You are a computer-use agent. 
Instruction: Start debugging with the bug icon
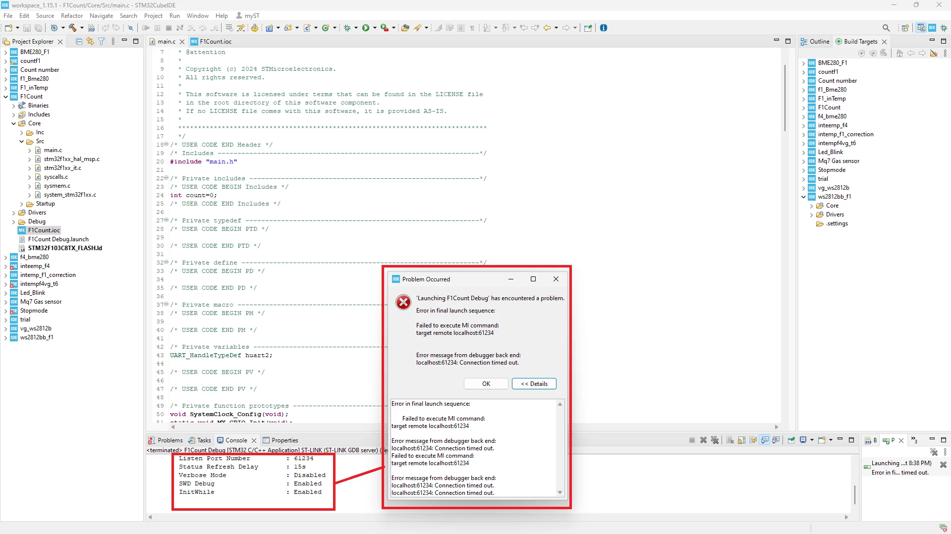pos(347,28)
